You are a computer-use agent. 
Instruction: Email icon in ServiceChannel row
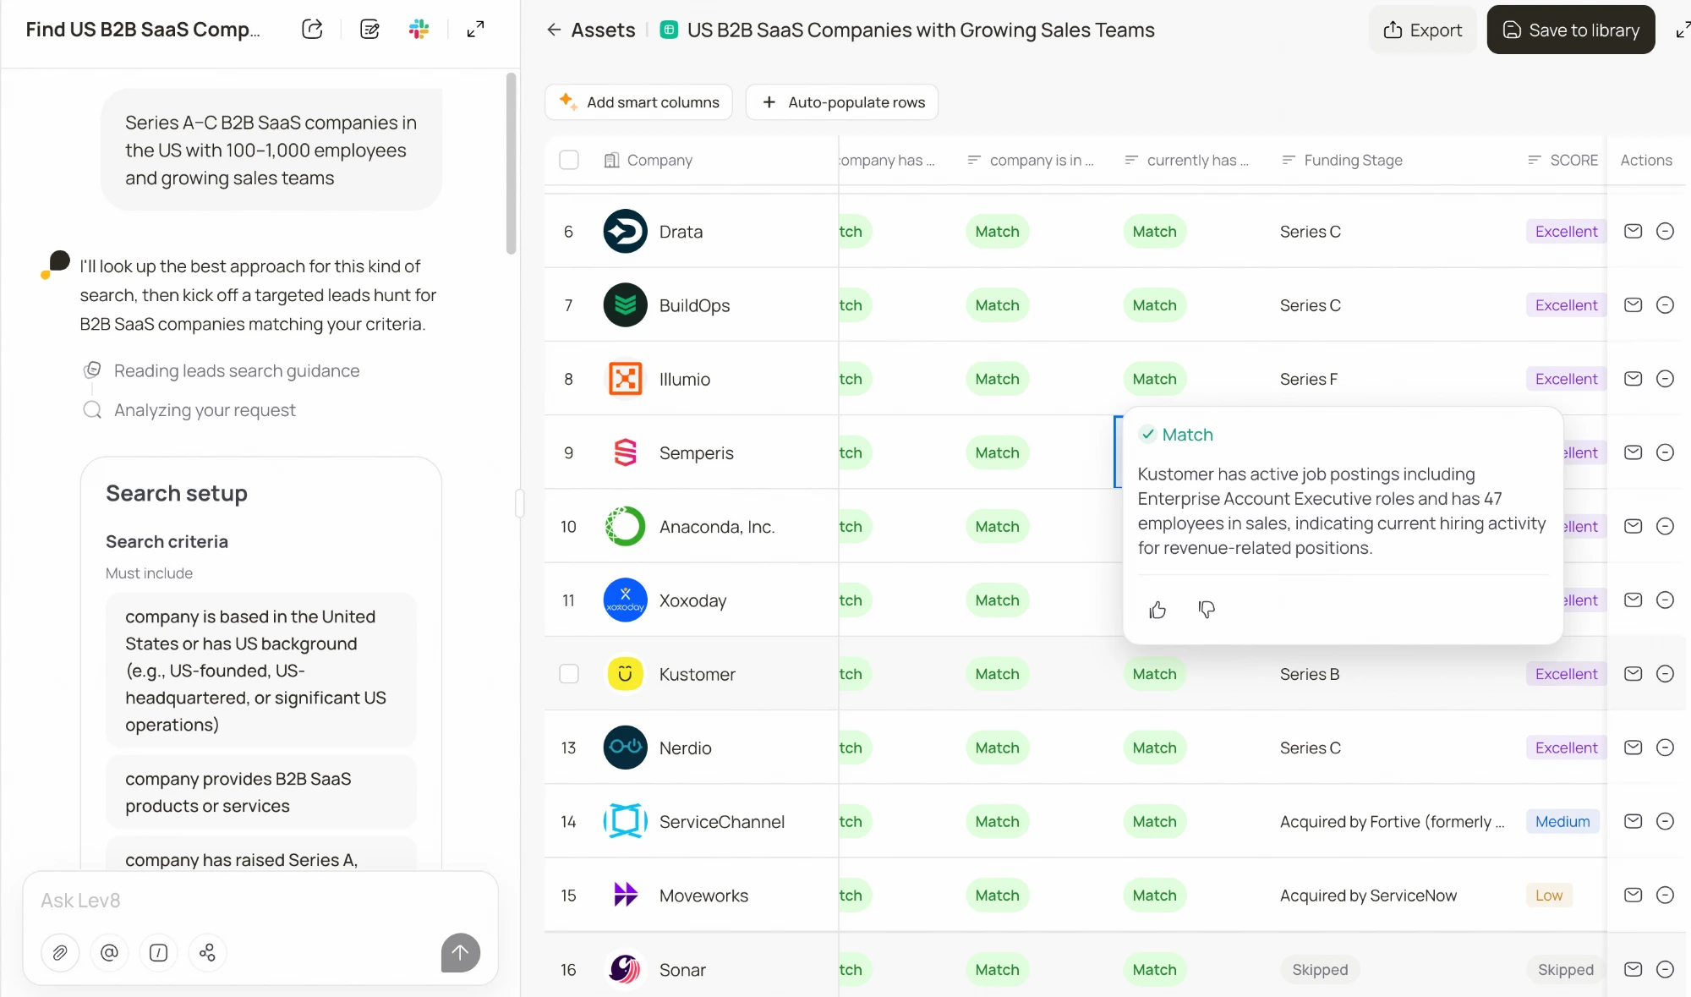[x=1633, y=821]
